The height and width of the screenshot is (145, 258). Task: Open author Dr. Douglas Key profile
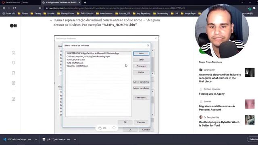pyautogui.click(x=211, y=117)
